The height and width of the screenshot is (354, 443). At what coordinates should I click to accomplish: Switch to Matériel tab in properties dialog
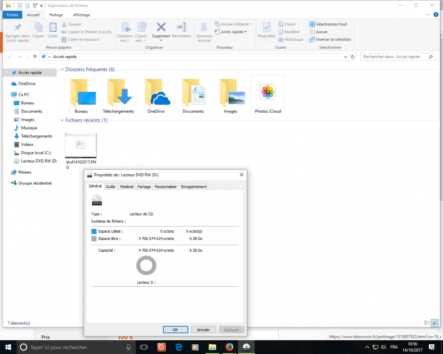tap(127, 187)
